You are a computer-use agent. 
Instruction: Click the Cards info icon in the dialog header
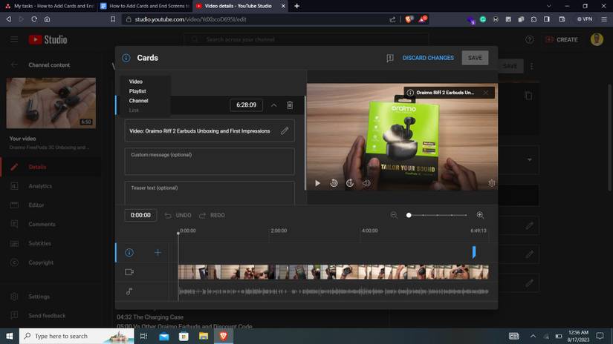[x=126, y=58]
